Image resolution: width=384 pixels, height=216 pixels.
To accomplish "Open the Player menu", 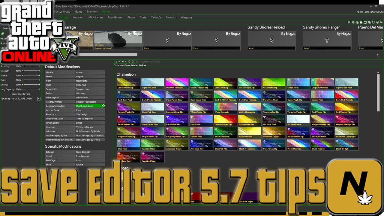I will tap(106, 12).
